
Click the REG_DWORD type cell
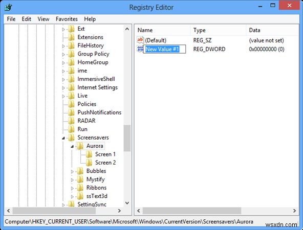click(x=209, y=49)
